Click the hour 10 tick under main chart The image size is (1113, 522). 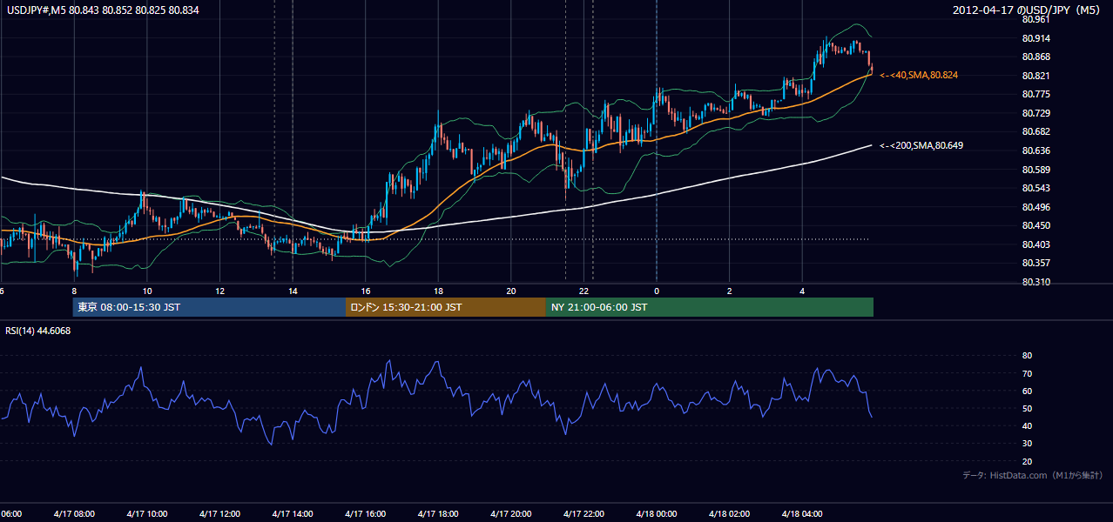point(147,291)
